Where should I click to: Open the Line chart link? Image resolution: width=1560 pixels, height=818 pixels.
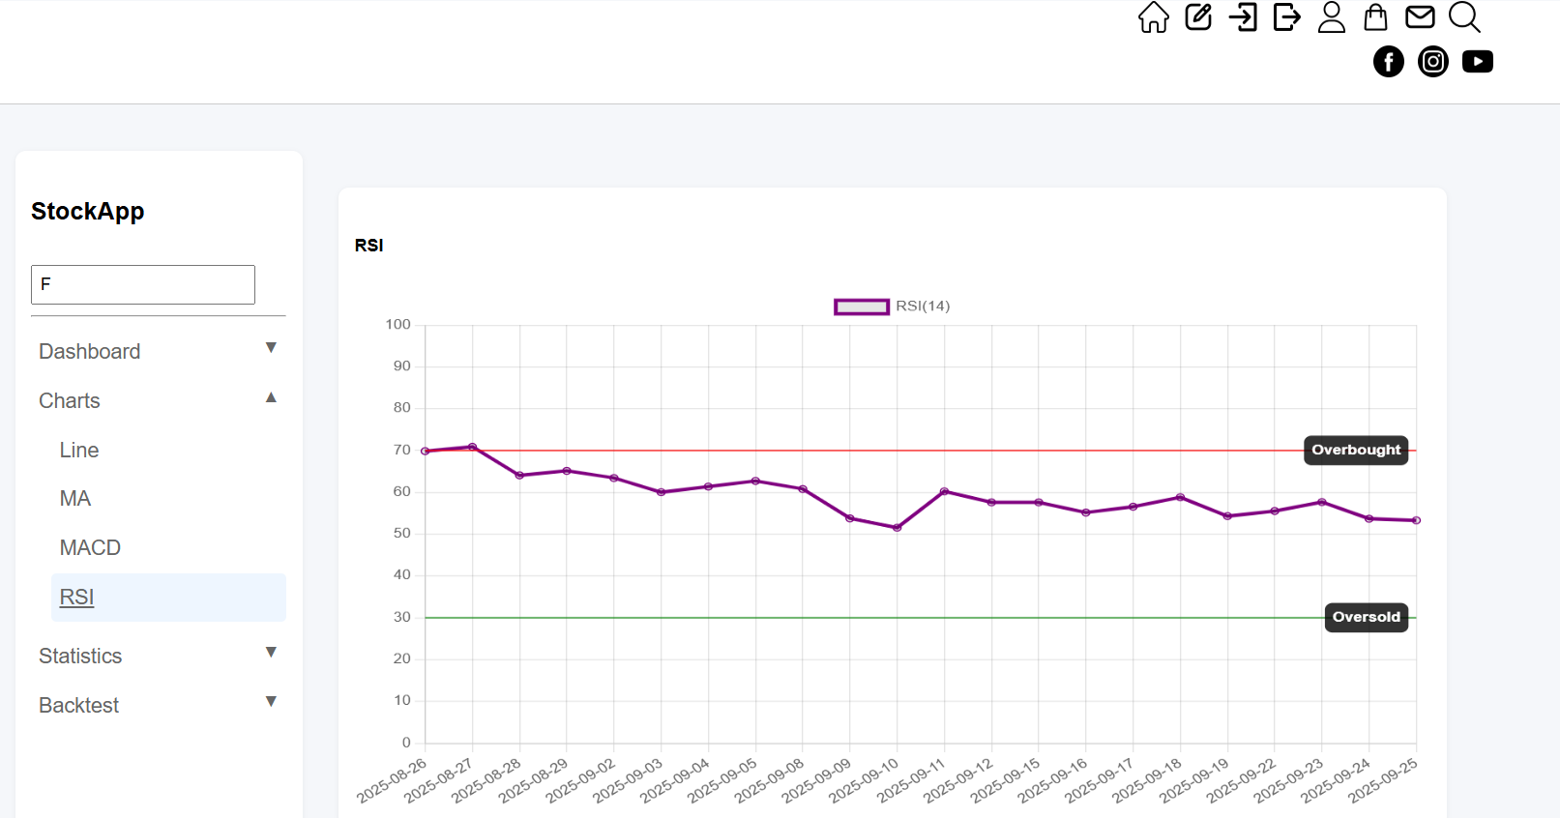(79, 450)
